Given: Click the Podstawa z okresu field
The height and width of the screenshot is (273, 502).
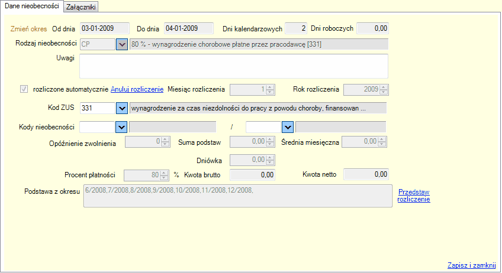Looking at the screenshot, I should 237,196.
